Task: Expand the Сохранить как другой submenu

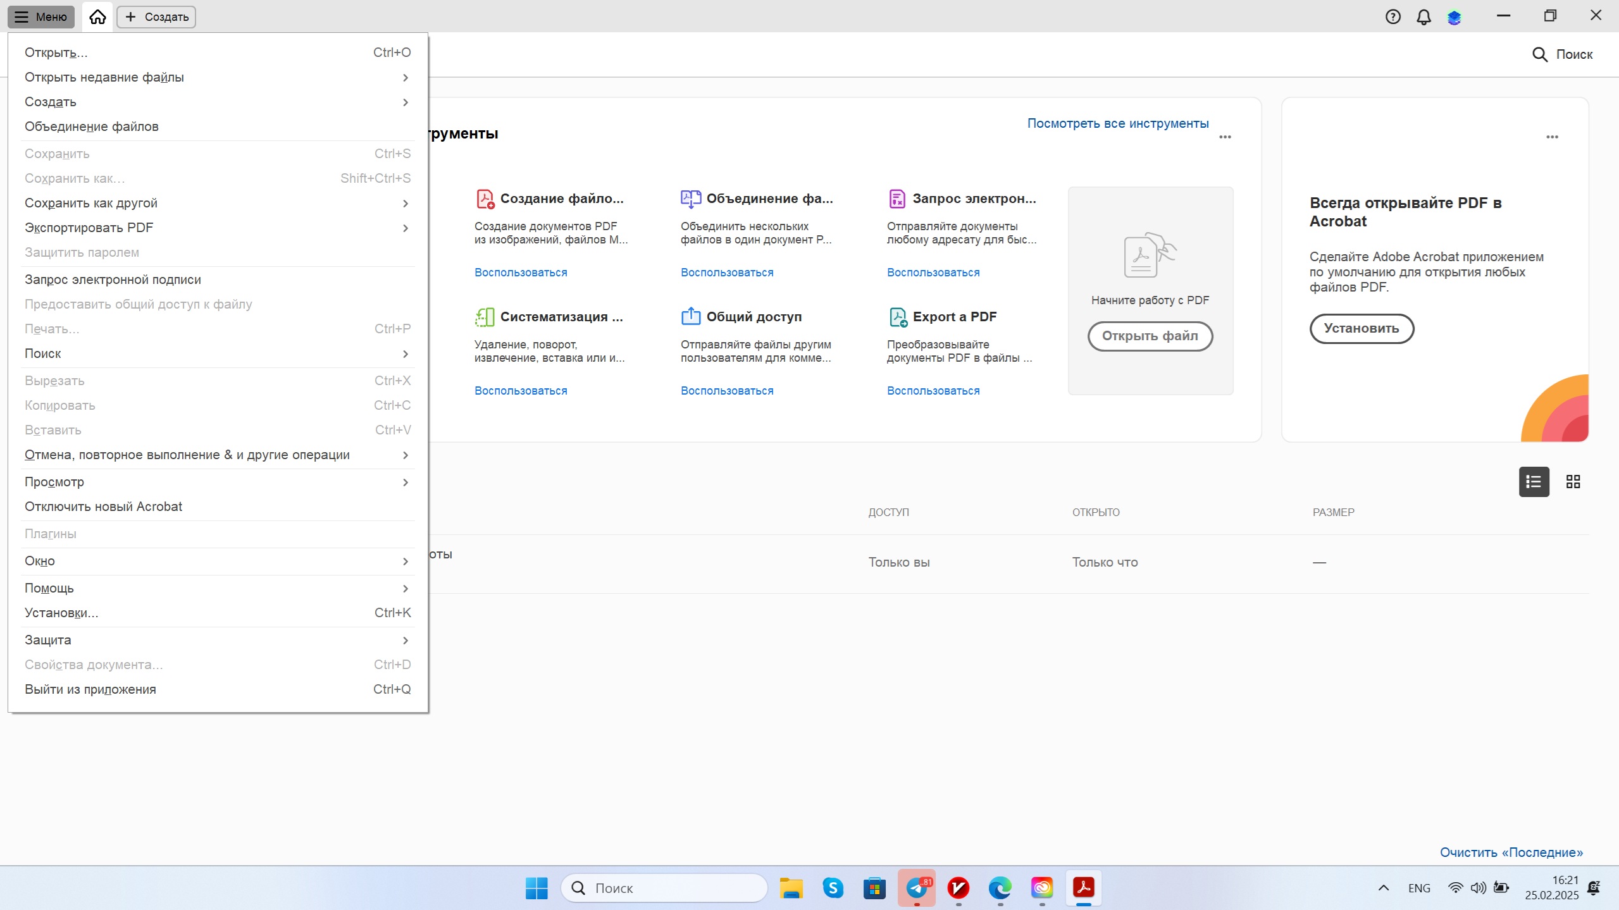Action: pos(218,203)
